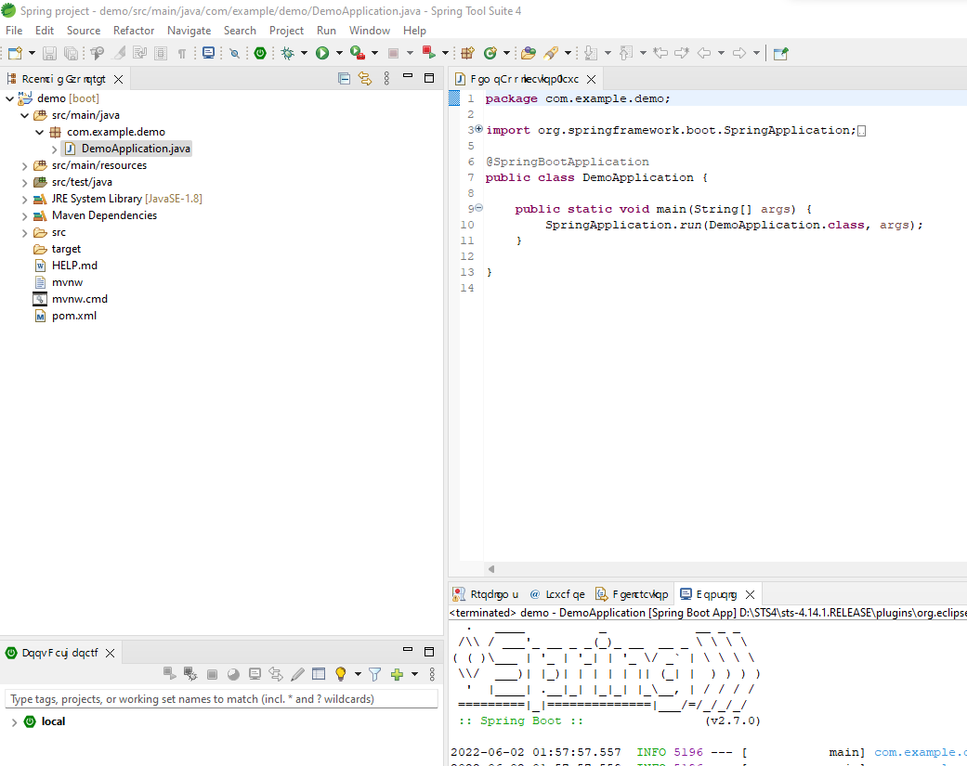The image size is (967, 766).
Task: Click Collapse All in Package Explorer
Action: [344, 79]
